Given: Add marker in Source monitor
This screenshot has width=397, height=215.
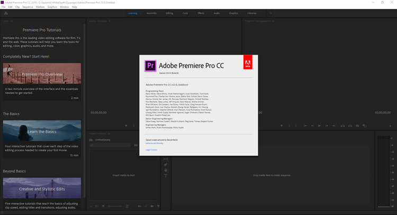Looking at the screenshot, I should click(126, 126).
